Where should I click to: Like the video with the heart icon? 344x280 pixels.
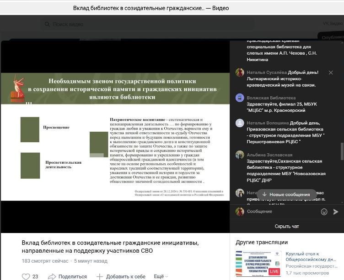pyautogui.click(x=26, y=276)
